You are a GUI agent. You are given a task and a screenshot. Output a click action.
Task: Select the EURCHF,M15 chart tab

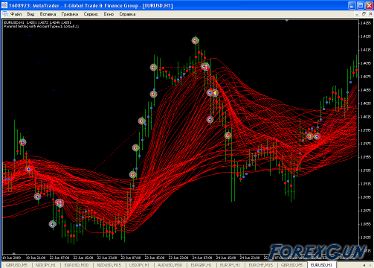click(261, 265)
